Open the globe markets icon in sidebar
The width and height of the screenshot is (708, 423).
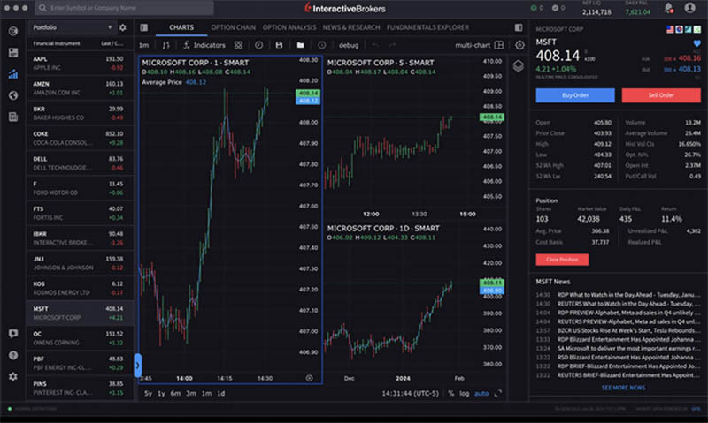[13, 95]
